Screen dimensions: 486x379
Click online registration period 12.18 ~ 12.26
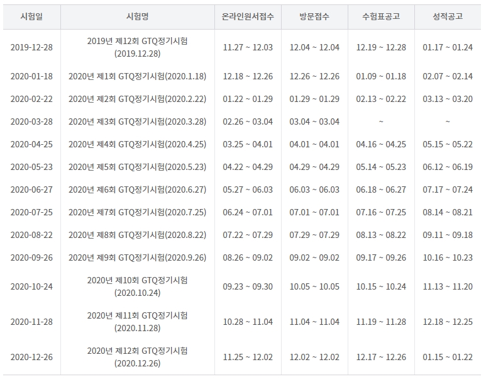[x=248, y=76]
